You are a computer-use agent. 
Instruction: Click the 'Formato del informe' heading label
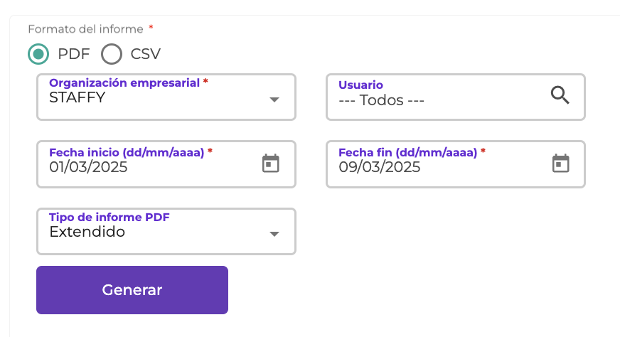85,29
